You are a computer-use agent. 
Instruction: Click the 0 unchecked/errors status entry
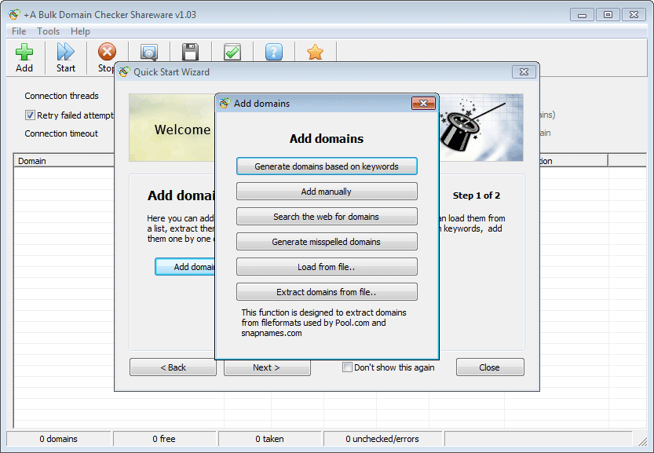(x=382, y=439)
